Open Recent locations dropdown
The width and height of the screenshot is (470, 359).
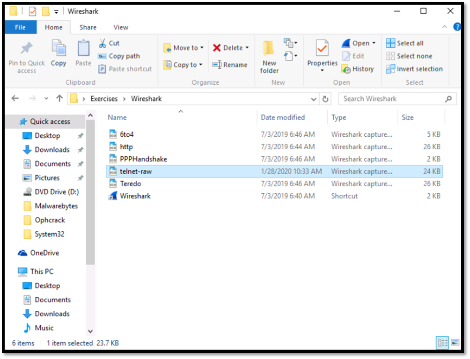pyautogui.click(x=46, y=98)
